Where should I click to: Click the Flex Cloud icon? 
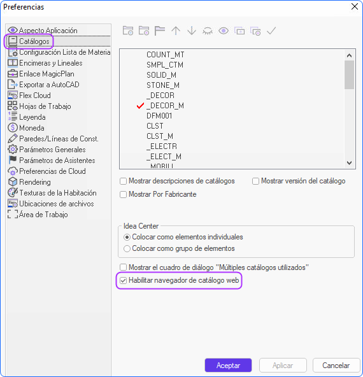[x=13, y=96]
